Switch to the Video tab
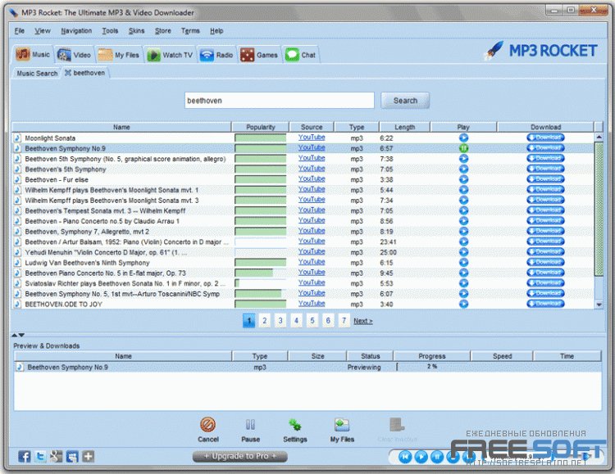Screen dimensions: 615x474 coord(74,55)
